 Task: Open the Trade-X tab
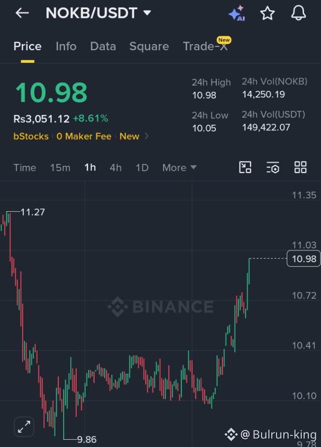pos(206,46)
